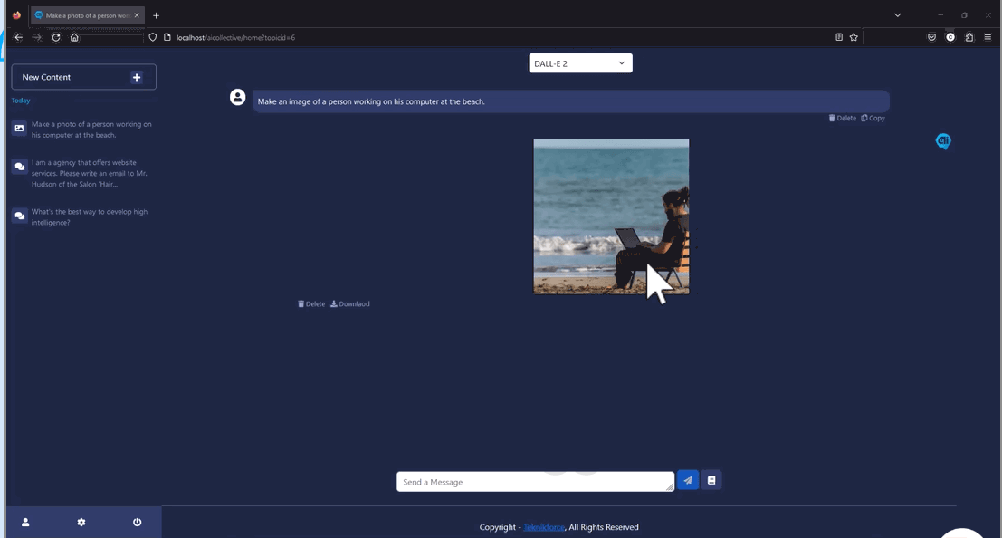The height and width of the screenshot is (538, 1002).
Task: Select the image icon beside the beach photo conversation
Action: pyautogui.click(x=19, y=128)
